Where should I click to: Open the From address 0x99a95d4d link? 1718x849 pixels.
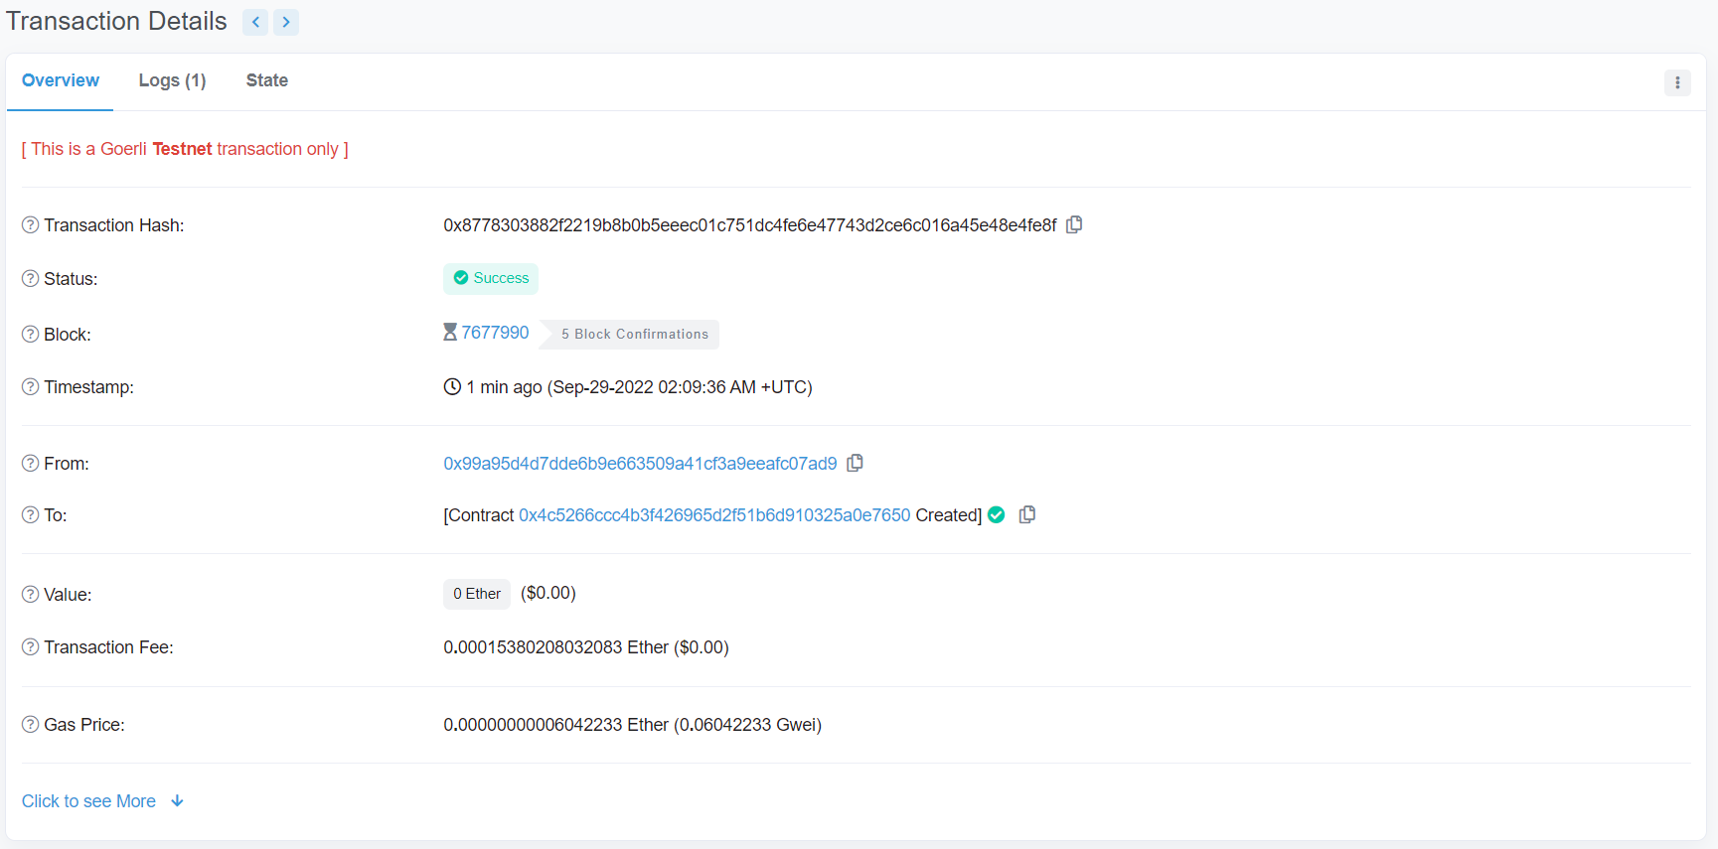point(640,464)
